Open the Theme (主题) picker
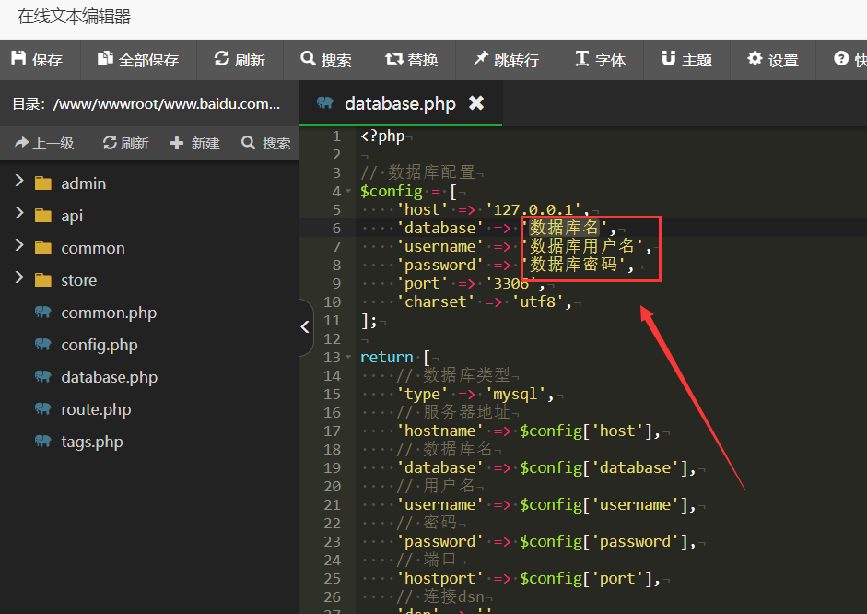The height and width of the screenshot is (614, 867). [686, 60]
